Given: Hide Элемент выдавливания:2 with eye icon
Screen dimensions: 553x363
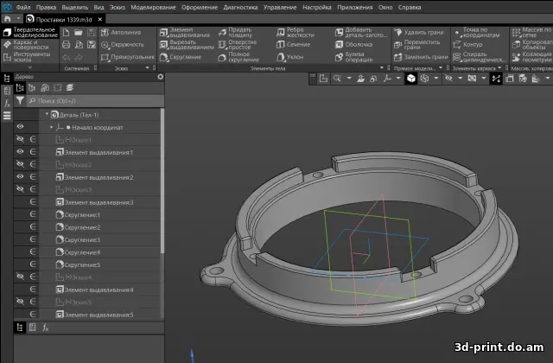Looking at the screenshot, I should [x=20, y=176].
